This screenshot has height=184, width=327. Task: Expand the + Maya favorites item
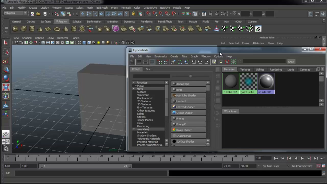(136, 86)
